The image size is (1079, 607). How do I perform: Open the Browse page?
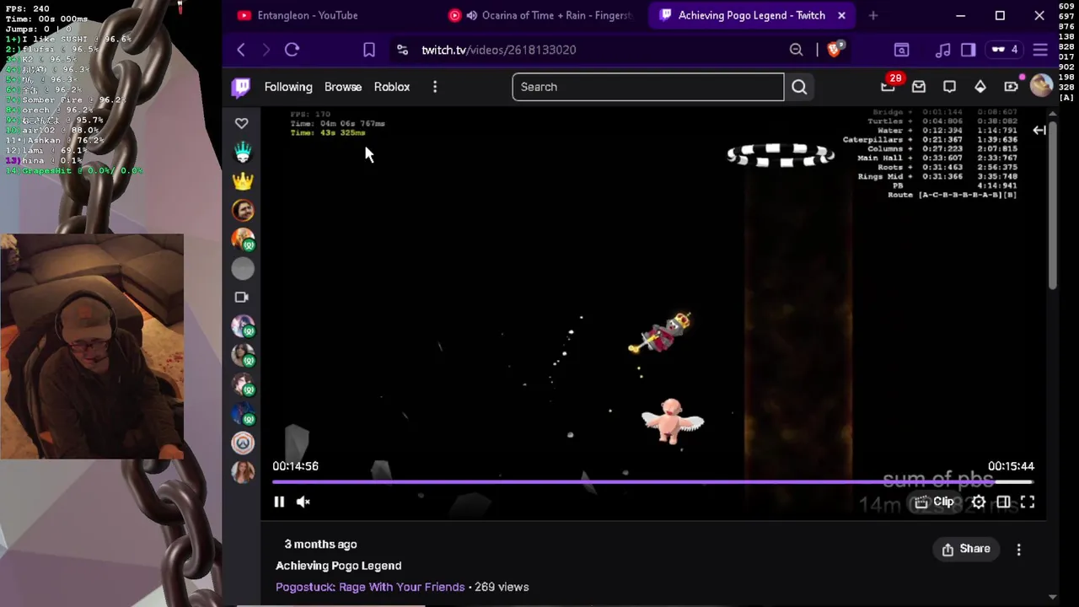coord(343,87)
